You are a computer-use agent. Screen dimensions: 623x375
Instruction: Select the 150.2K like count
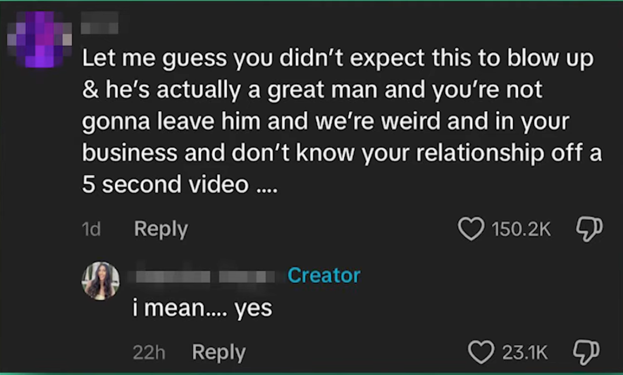click(521, 229)
